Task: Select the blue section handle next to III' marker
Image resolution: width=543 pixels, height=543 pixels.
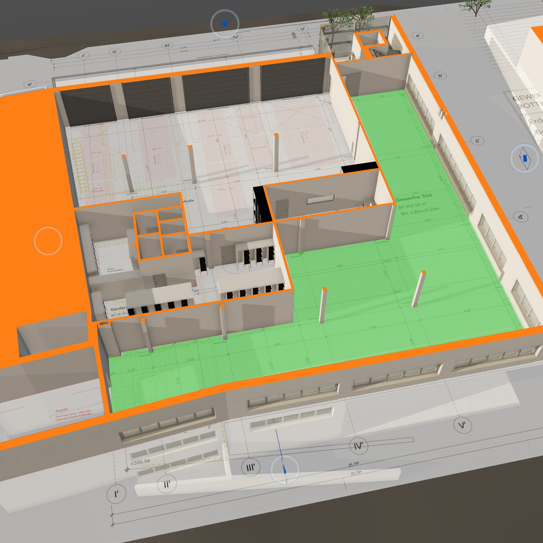Action: (285, 470)
